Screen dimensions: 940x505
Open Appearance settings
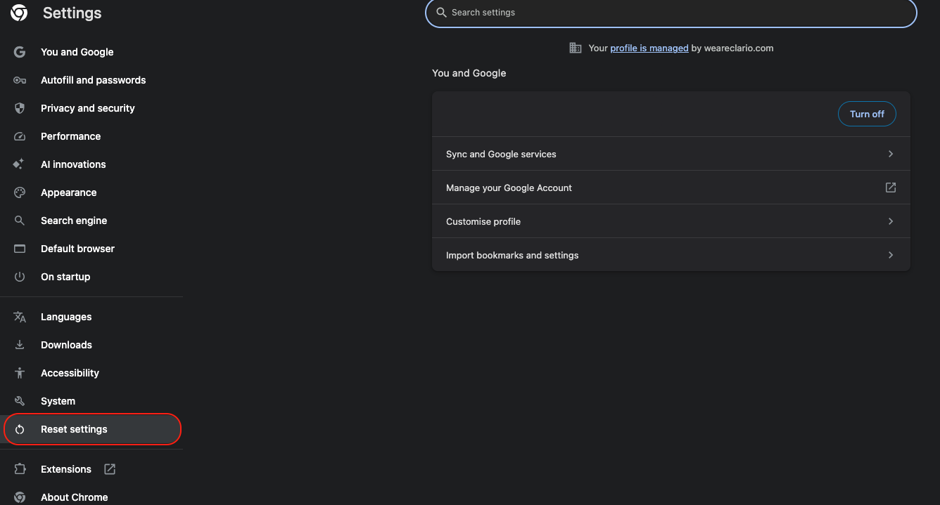point(68,192)
